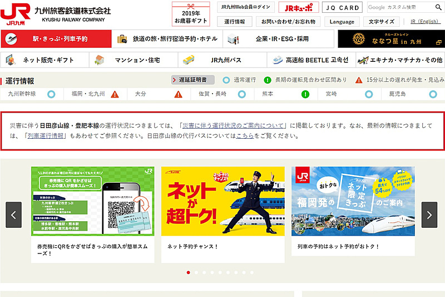Check 熊本 green suspension icon
Image resolution: width=445 pixels, height=297 pixels.
305,94
